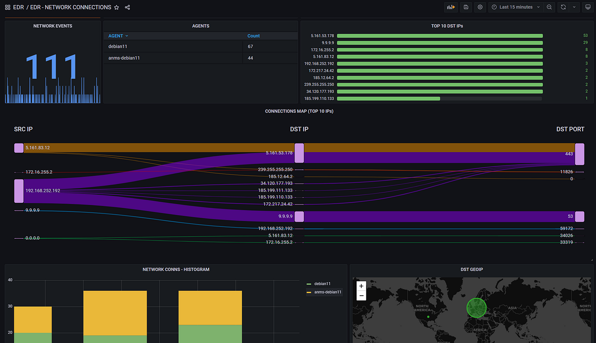Open the dashboards grid icon
The image size is (596, 343).
(7, 7)
